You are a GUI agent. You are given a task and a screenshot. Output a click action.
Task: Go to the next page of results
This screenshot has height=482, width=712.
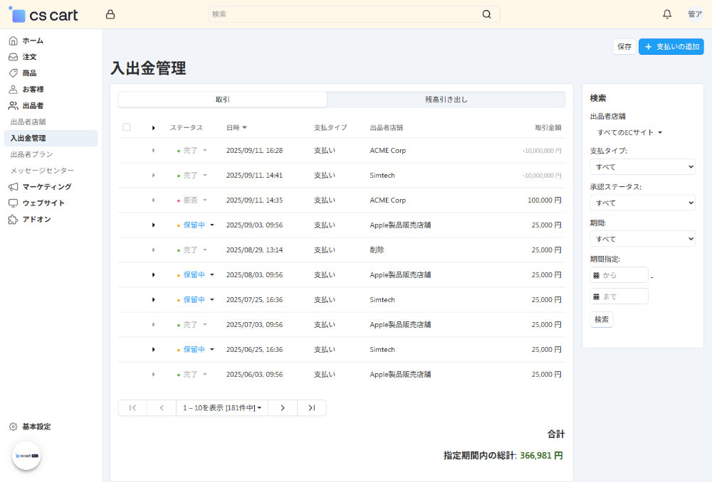(283, 407)
